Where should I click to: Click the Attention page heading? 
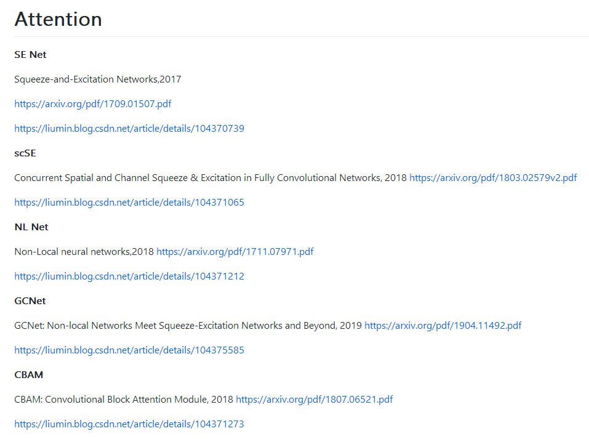(58, 20)
